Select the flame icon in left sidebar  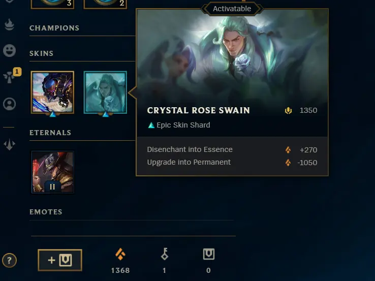click(9, 24)
